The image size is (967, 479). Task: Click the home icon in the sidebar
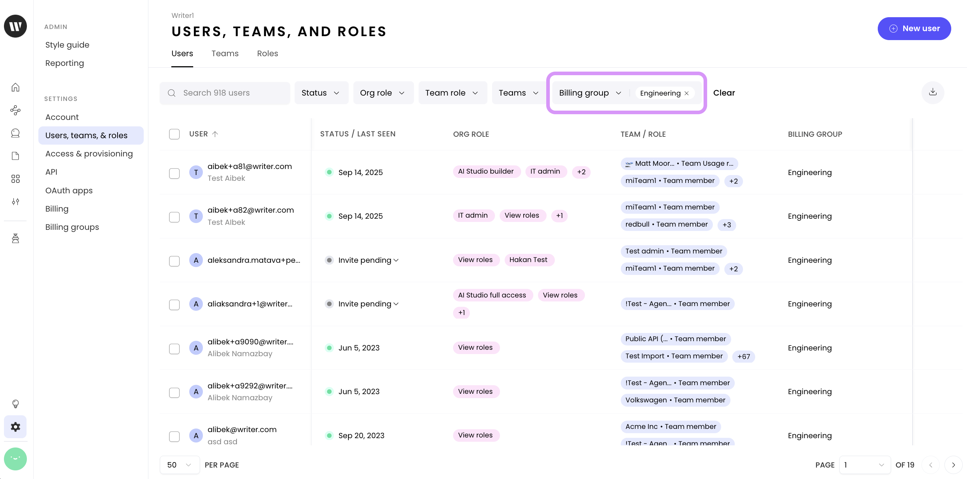click(x=15, y=87)
